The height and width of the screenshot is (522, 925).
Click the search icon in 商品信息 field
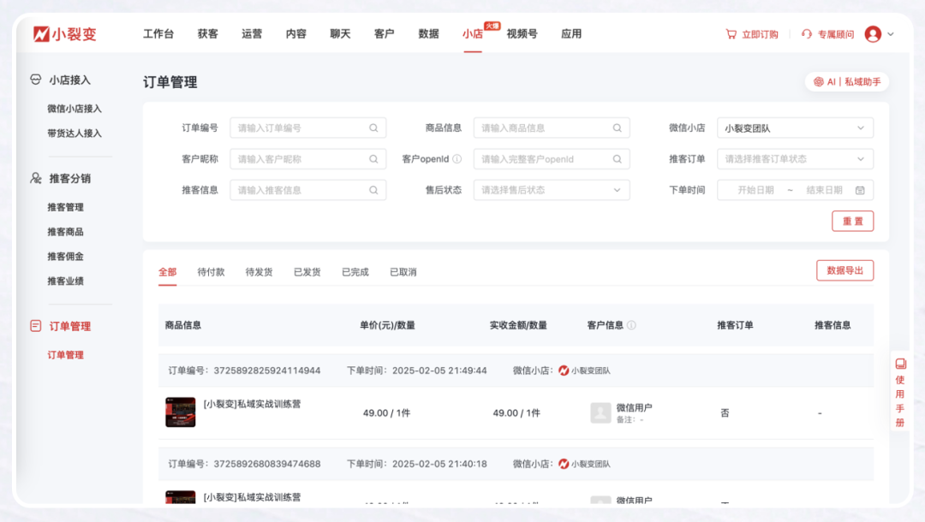[617, 128]
